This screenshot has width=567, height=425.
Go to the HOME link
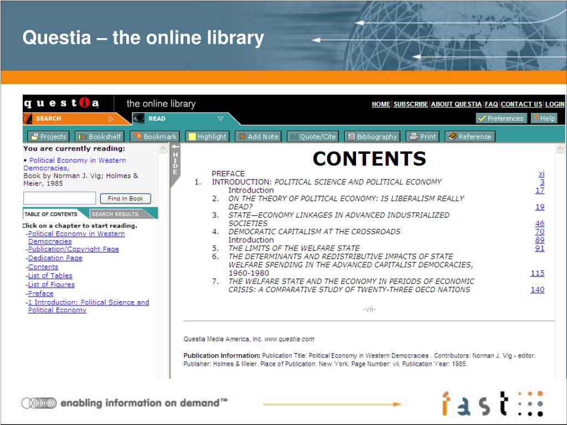tap(381, 104)
